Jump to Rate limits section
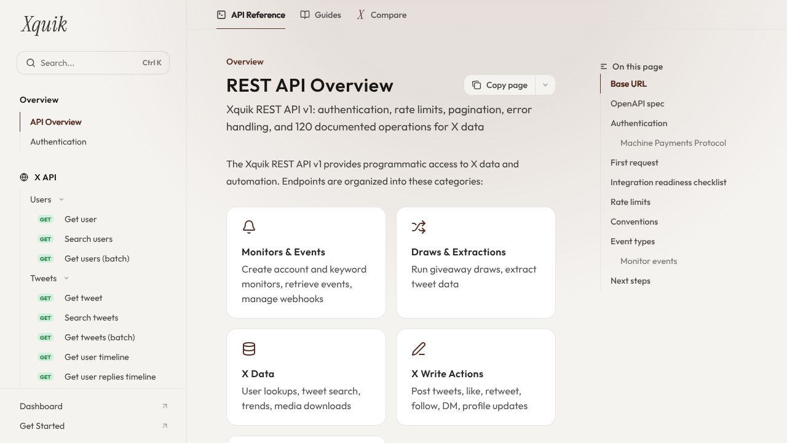Screen dimensions: 787x443 [x=630, y=202]
